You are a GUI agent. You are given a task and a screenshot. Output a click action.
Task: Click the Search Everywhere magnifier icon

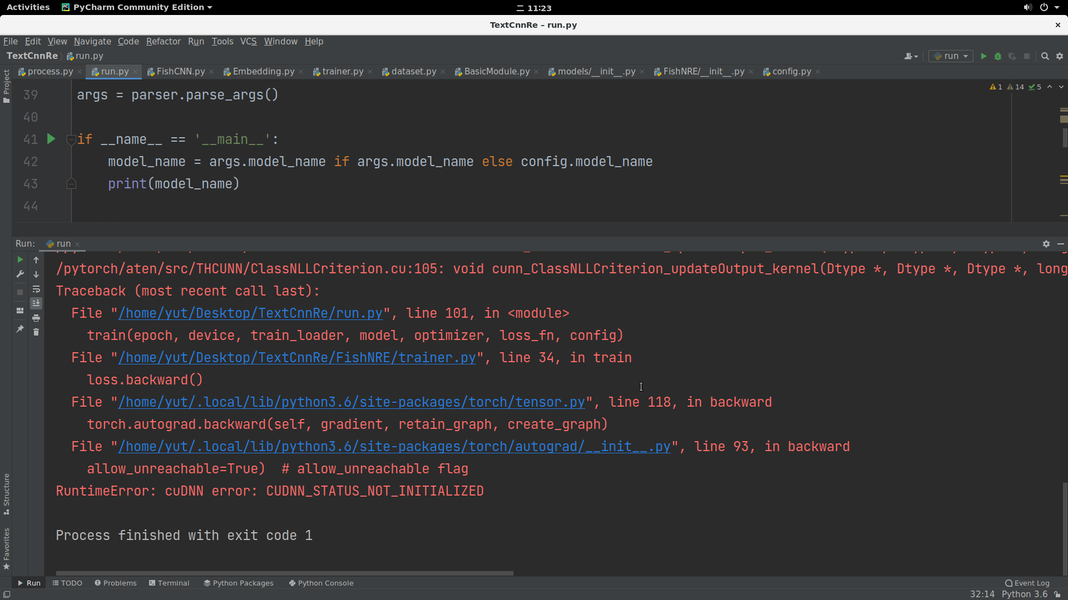click(1045, 56)
